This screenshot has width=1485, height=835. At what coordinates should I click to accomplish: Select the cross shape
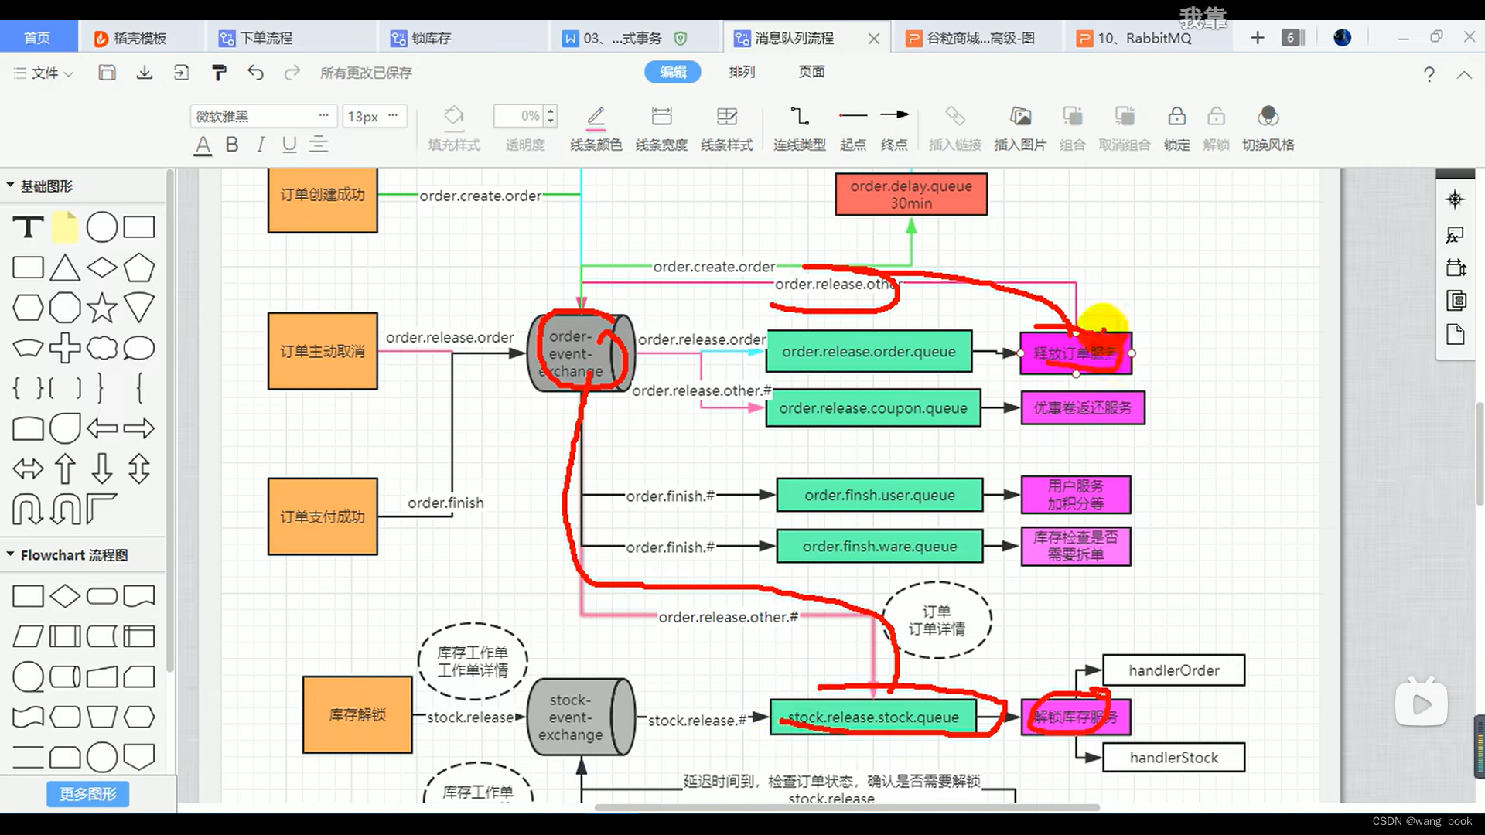tap(65, 348)
